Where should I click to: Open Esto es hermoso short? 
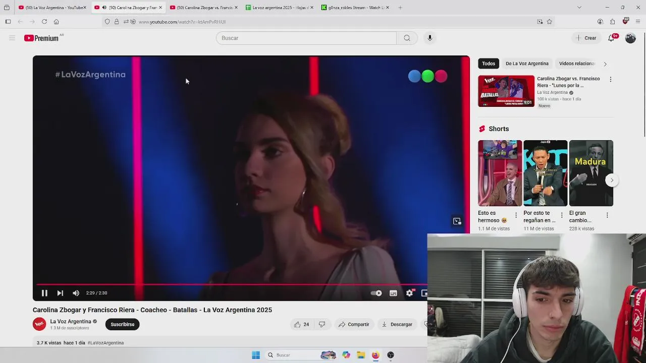point(500,173)
